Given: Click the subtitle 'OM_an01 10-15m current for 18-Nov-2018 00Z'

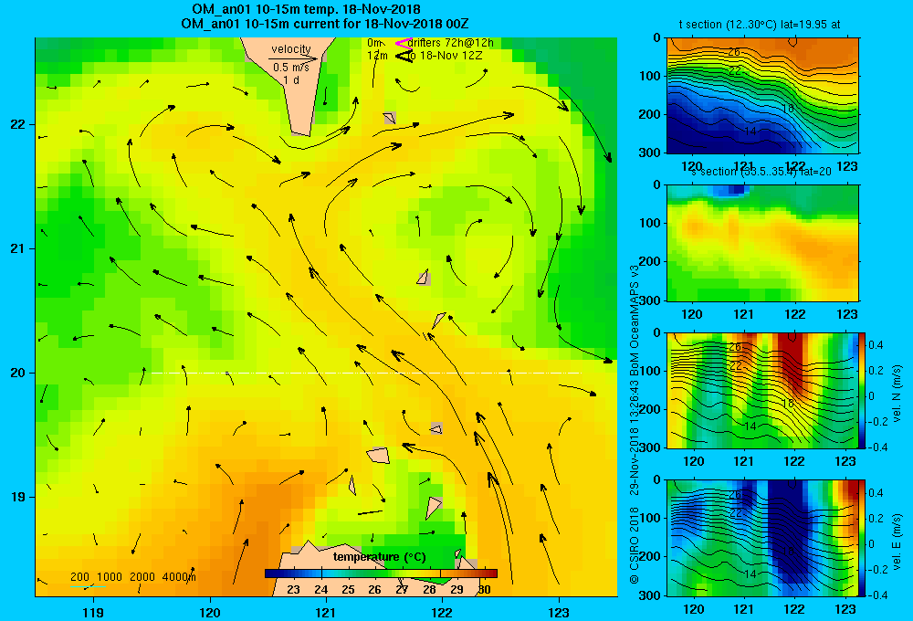Looking at the screenshot, I should pos(324,24).
